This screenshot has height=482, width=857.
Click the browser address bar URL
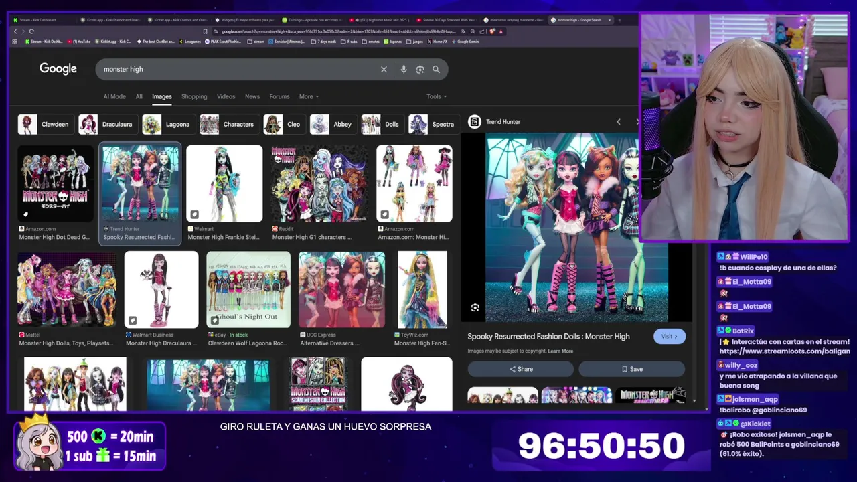coord(338,31)
